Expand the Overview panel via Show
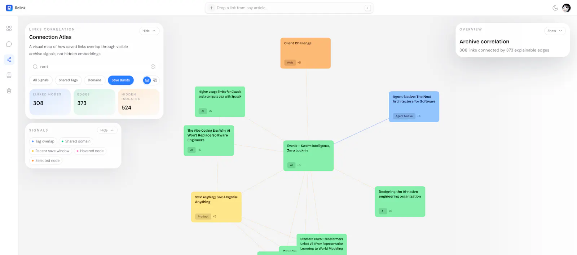Screen dimensions: 577x255 pos(555,31)
